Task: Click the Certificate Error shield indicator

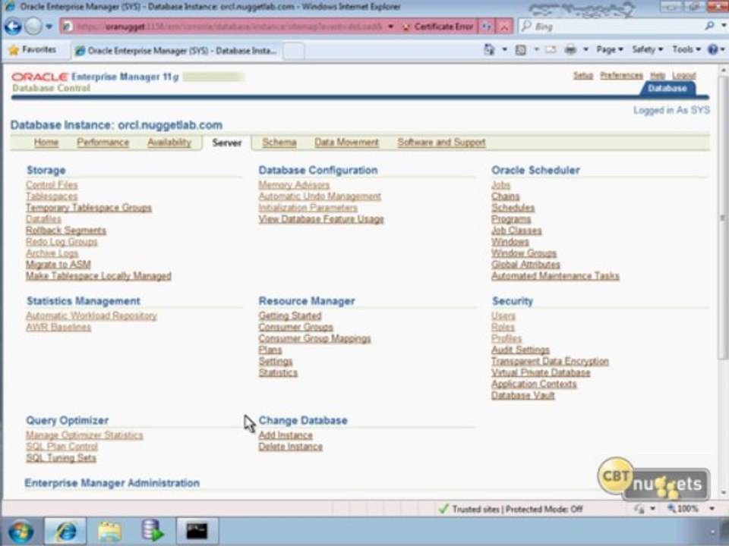Action: point(437,27)
